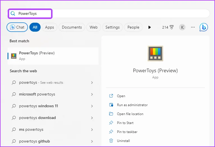Viewport: 215px width, 147px height.
Task: Expand chevron for ms powertoys
Action: 92,130
